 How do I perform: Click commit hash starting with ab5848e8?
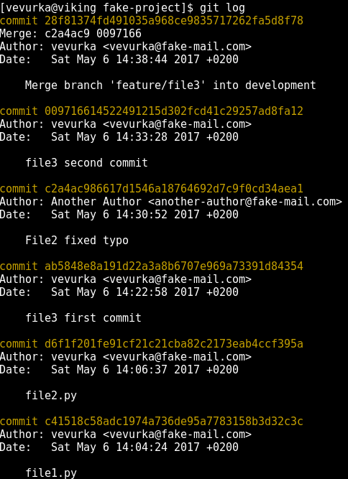[x=174, y=266]
